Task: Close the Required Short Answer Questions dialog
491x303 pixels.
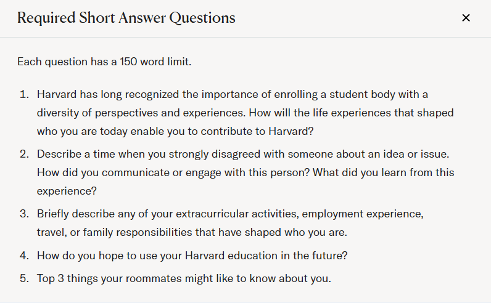Action: click(466, 18)
